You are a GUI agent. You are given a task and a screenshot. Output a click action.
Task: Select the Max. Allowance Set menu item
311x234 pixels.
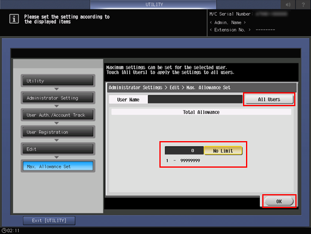pyautogui.click(x=58, y=166)
